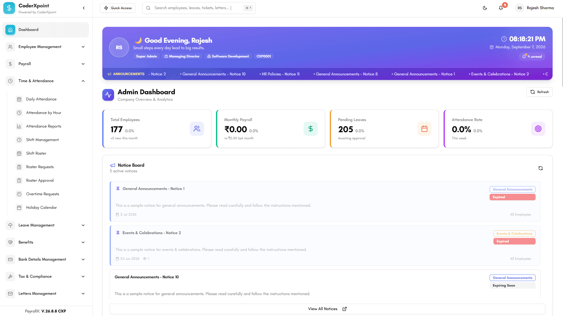The width and height of the screenshot is (563, 316).
Task: Select Dashboard in sidebar
Action: pyautogui.click(x=46, y=30)
